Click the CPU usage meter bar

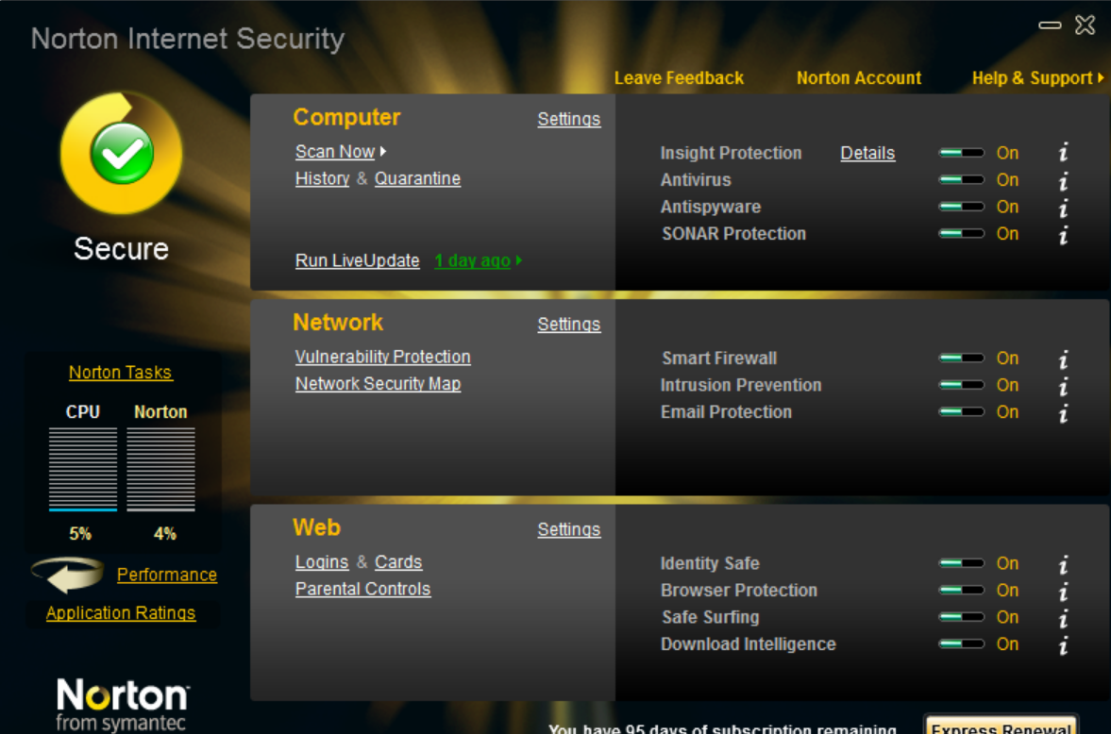tap(83, 469)
